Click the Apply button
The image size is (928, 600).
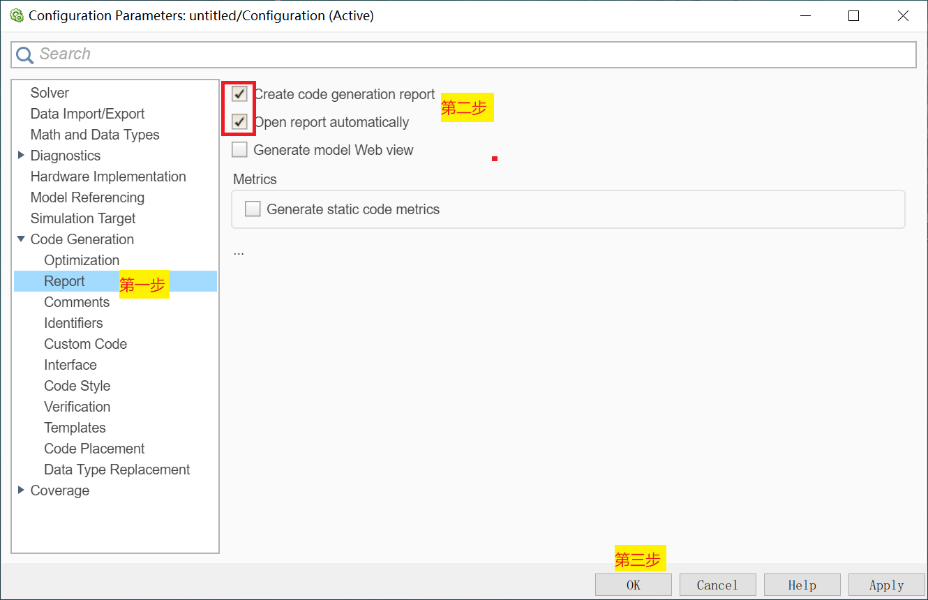[887, 585]
